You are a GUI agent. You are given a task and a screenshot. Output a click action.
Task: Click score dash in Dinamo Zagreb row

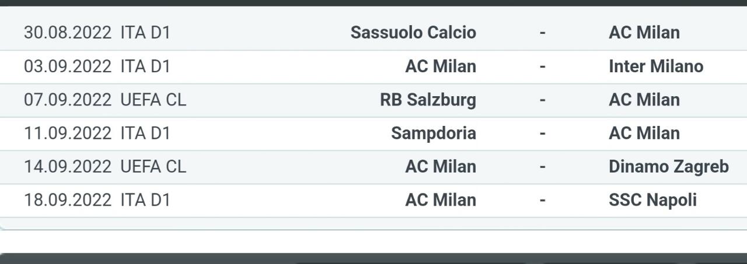[542, 167]
